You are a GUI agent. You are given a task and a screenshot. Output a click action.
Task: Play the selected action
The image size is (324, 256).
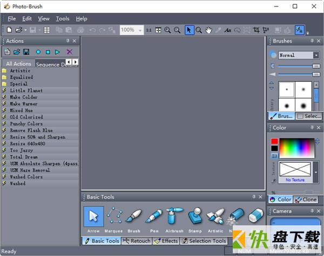tap(57, 52)
